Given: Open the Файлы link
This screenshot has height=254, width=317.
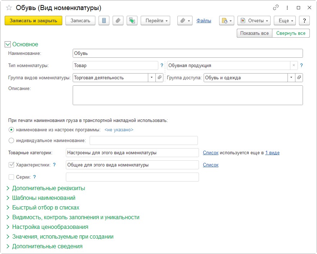Looking at the screenshot, I should pos(204,21).
